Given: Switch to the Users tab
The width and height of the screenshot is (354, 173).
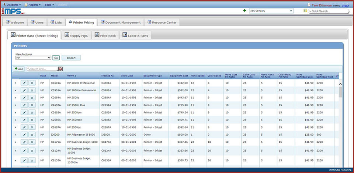Looking at the screenshot, I should [x=37, y=22].
